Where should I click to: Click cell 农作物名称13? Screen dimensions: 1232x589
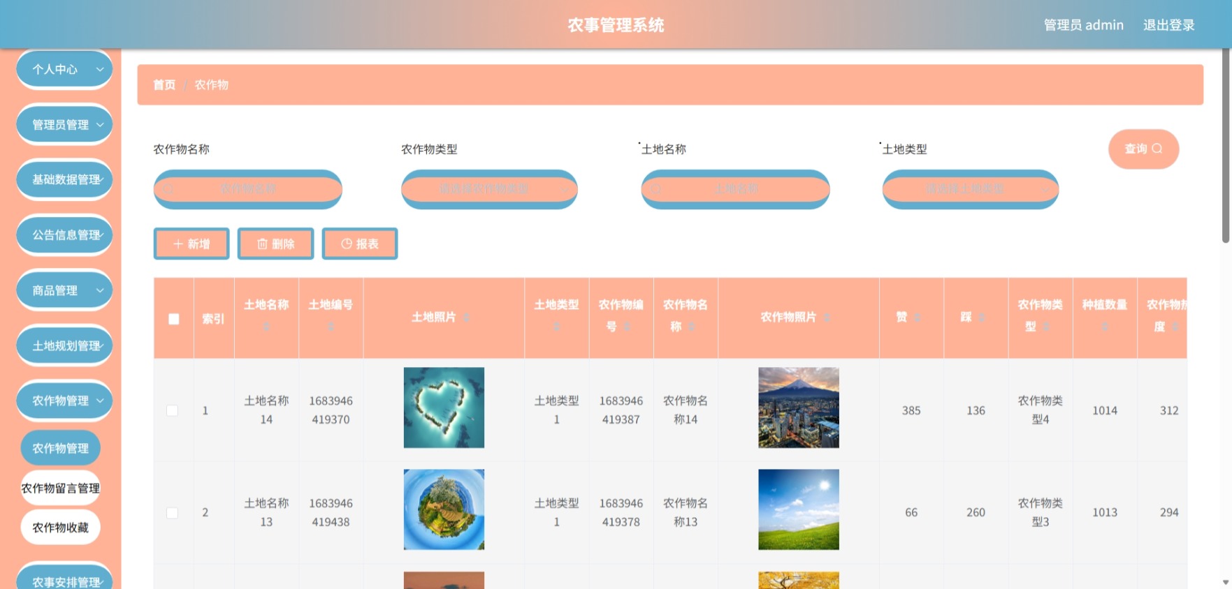pyautogui.click(x=686, y=512)
